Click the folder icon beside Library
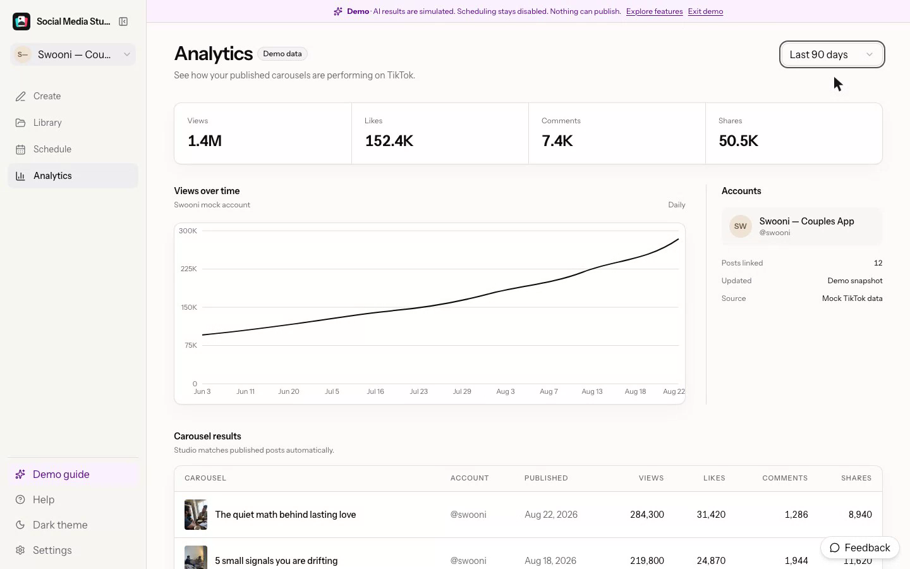Image resolution: width=910 pixels, height=569 pixels. coord(21,123)
